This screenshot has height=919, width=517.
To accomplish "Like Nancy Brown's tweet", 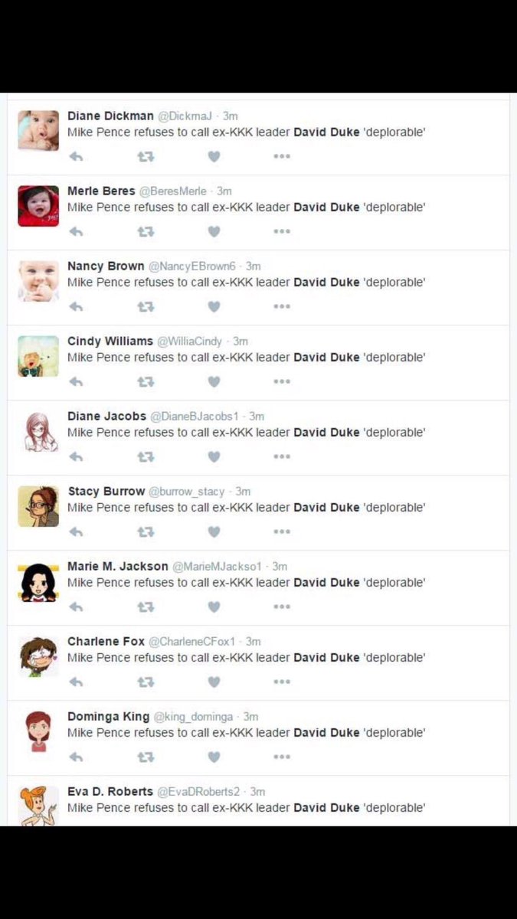I will click(x=214, y=306).
